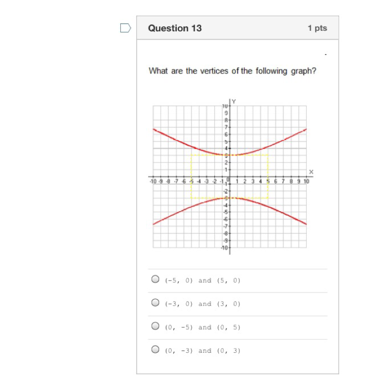Screen dimensions: 378x379
Task: Flag Question 13 with the bookmark icon
Action: coord(126,28)
